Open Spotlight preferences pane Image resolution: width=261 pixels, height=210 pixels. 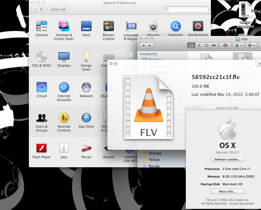[x=176, y=28]
